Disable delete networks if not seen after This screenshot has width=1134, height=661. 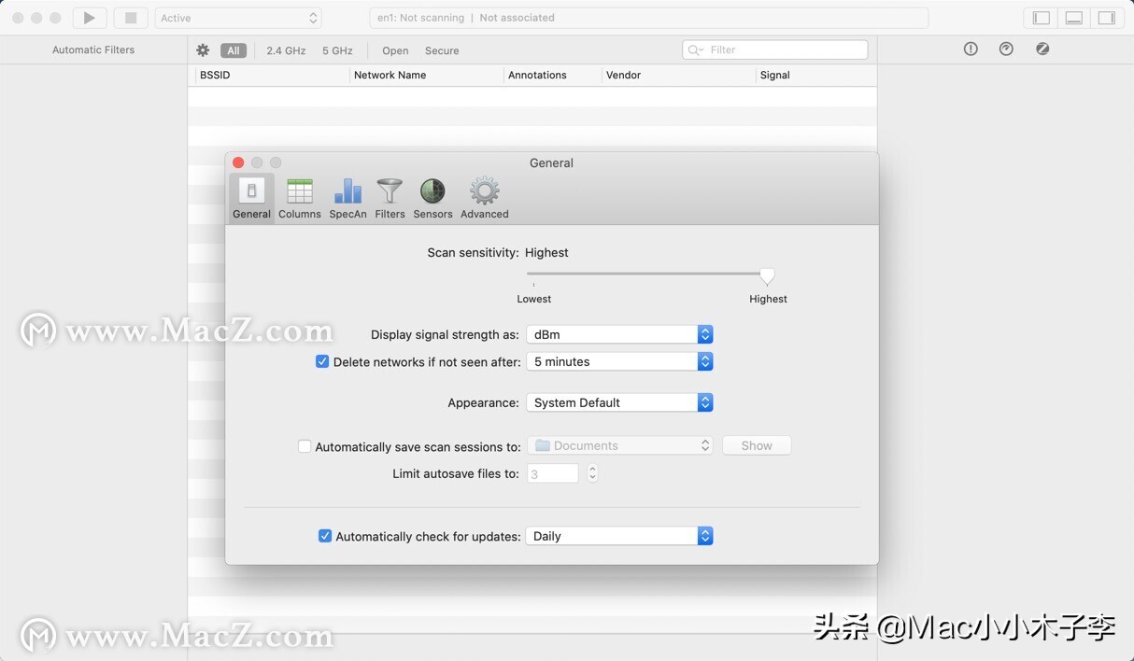point(321,361)
